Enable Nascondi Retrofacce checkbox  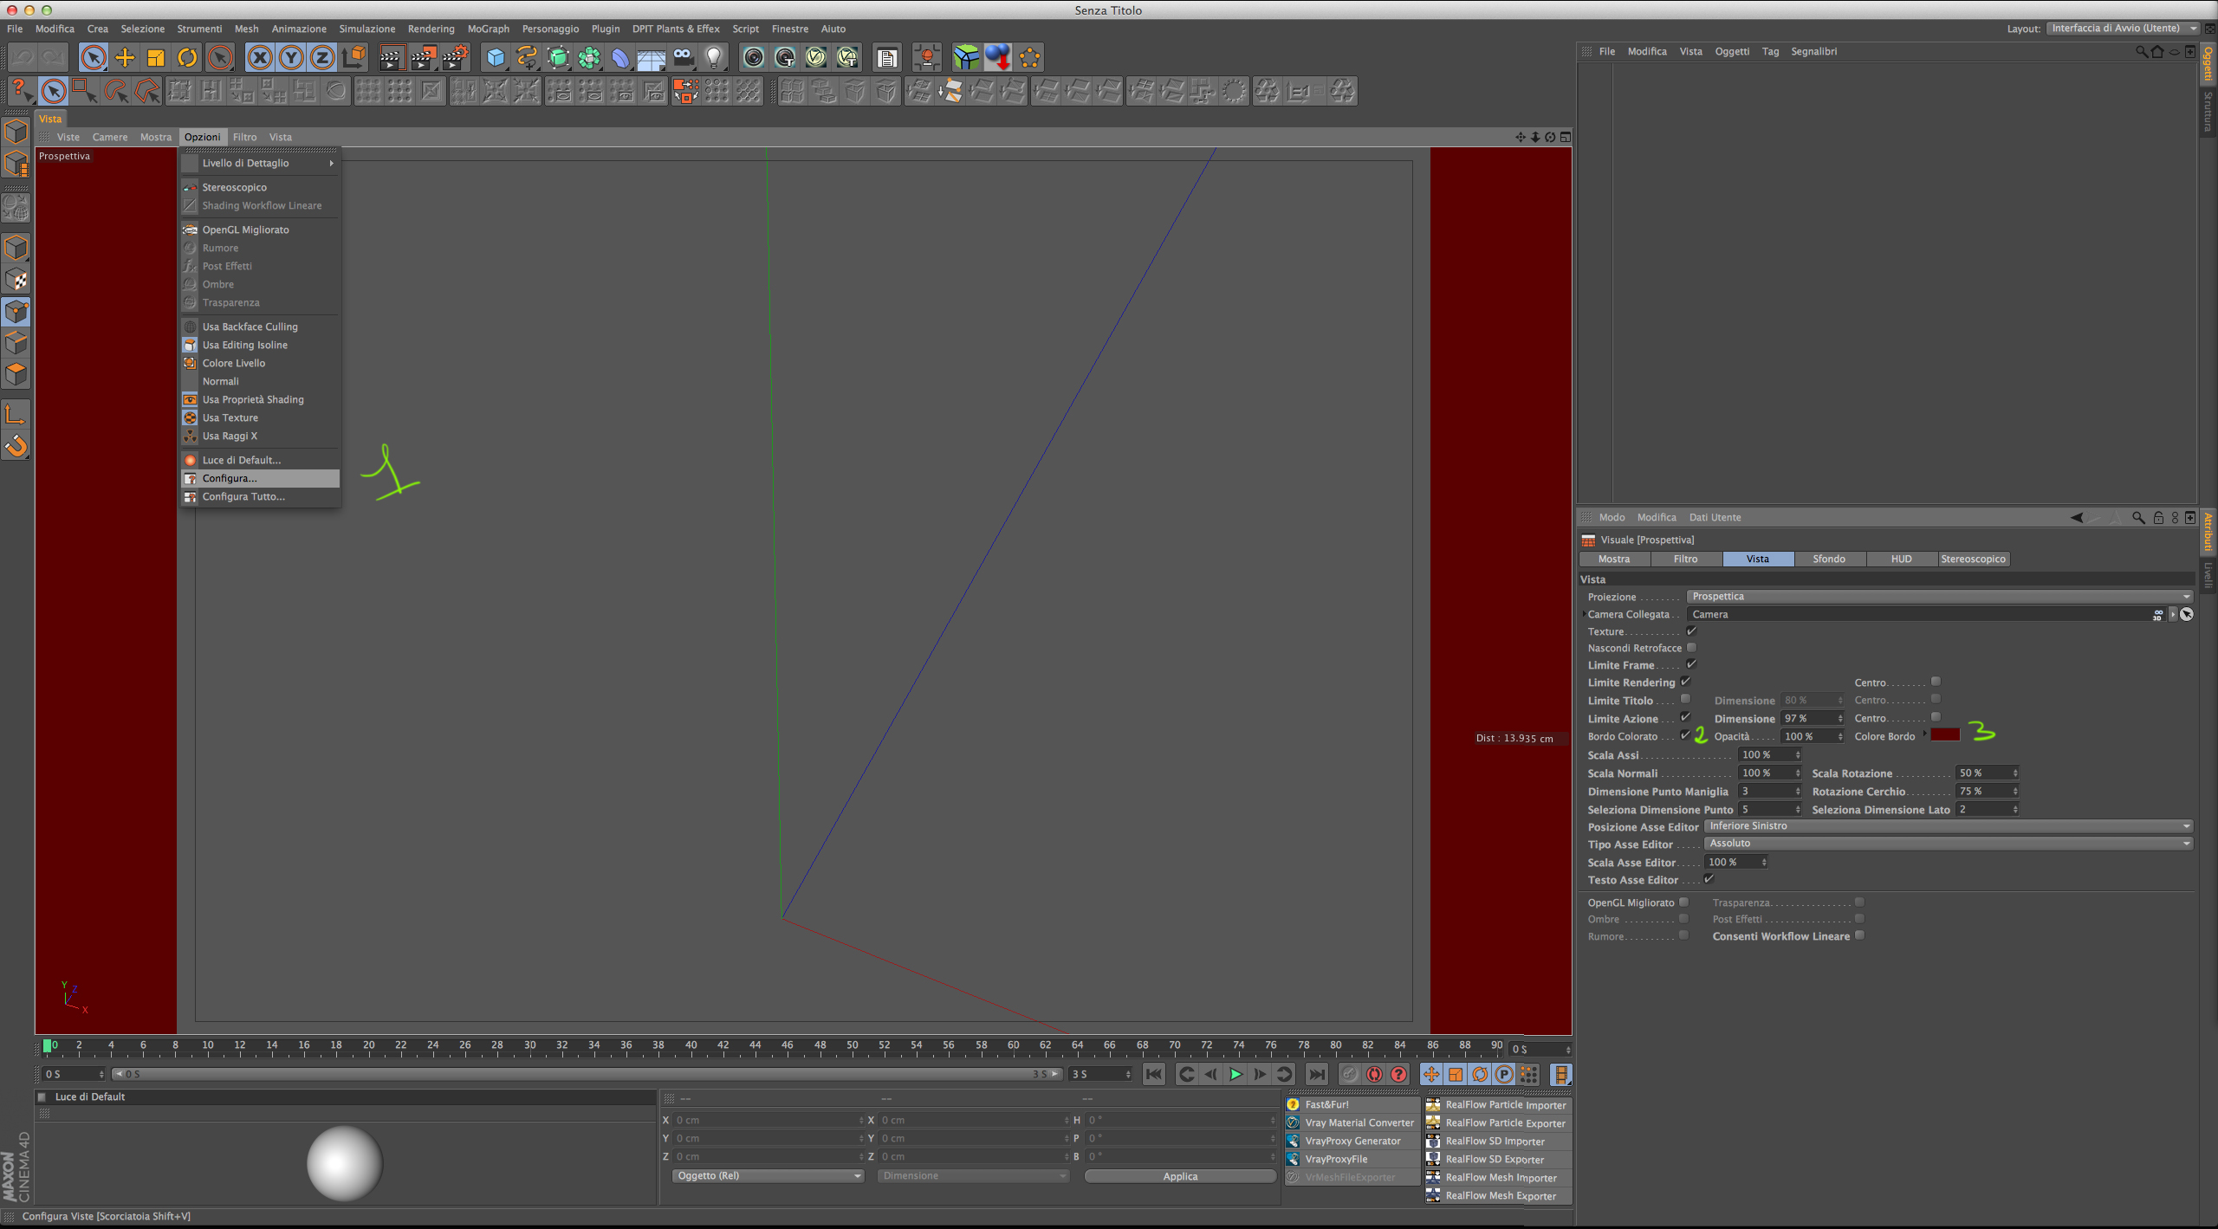pos(1691,647)
